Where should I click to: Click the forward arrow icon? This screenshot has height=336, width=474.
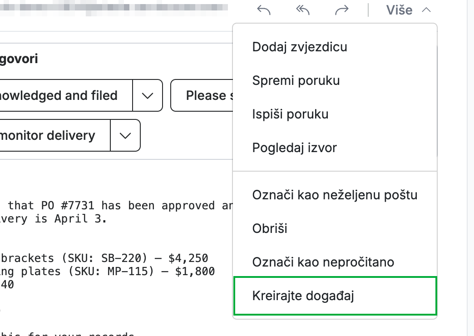[342, 10]
